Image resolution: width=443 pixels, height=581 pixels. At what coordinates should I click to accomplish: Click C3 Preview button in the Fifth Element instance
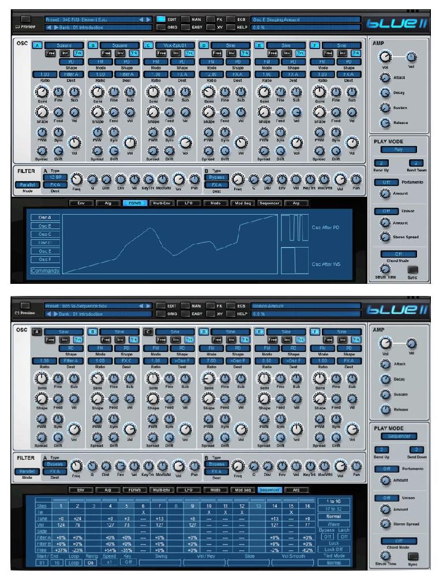point(25,19)
